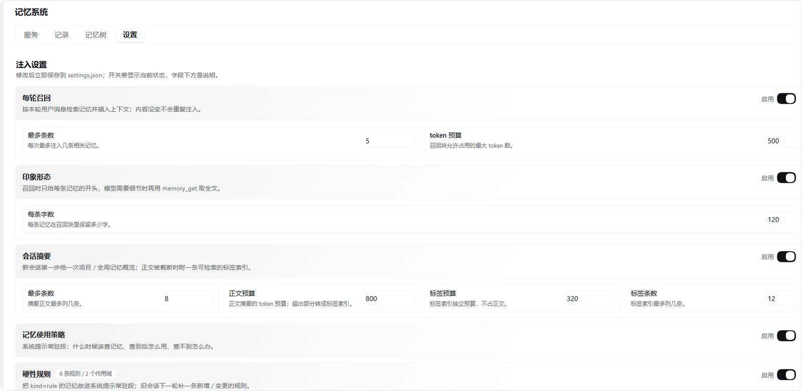The image size is (802, 391).
Task: Click the 修改后立即保存到 settings.json description
Action: pyautogui.click(x=117, y=75)
